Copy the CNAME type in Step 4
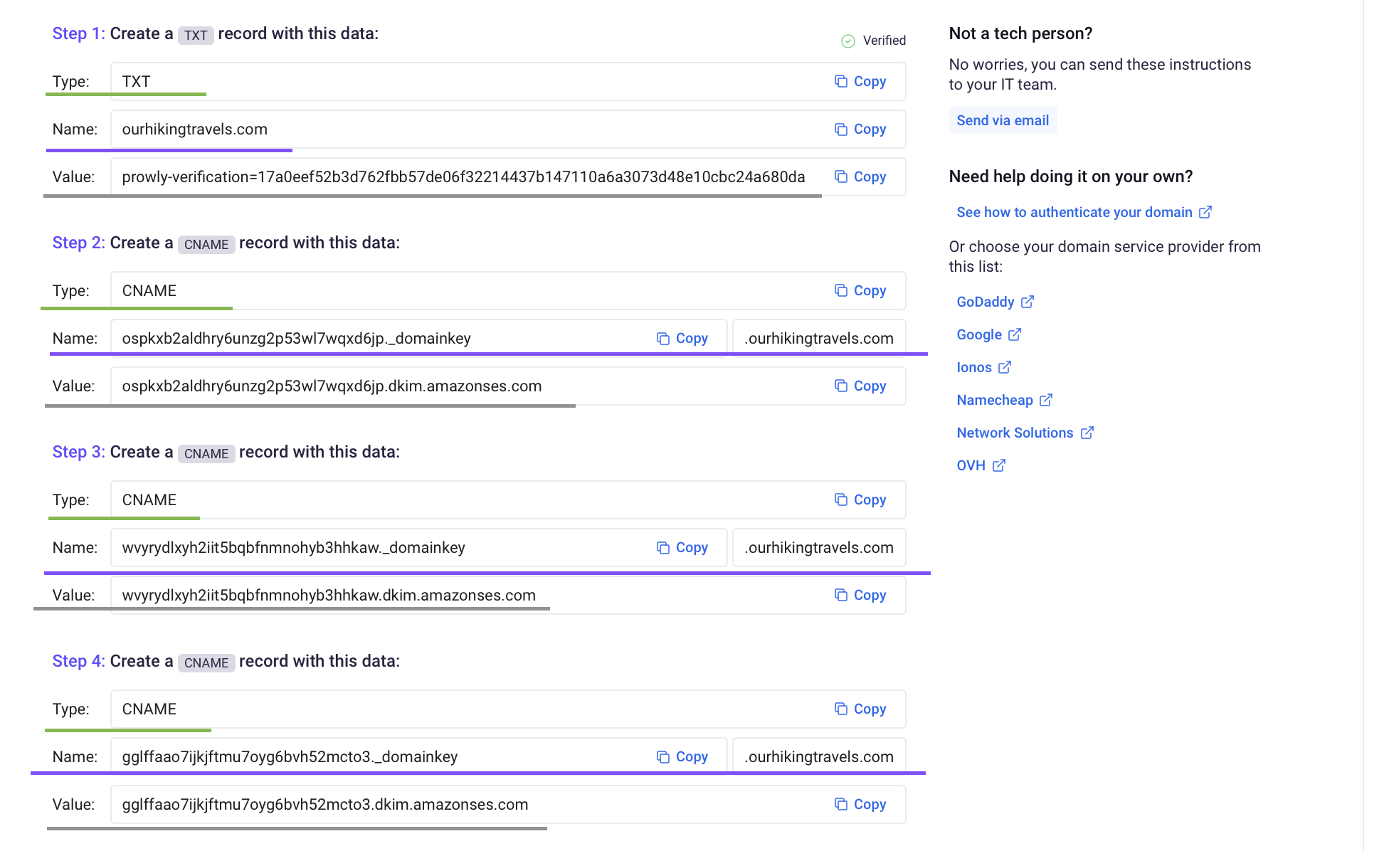Viewport: 1389px width, 851px height. [x=860, y=709]
